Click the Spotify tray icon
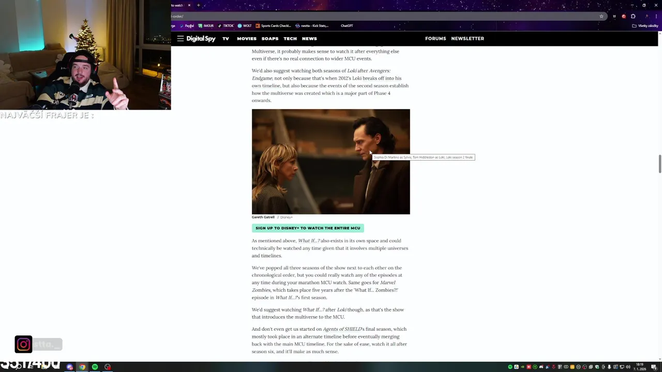 tap(510, 367)
